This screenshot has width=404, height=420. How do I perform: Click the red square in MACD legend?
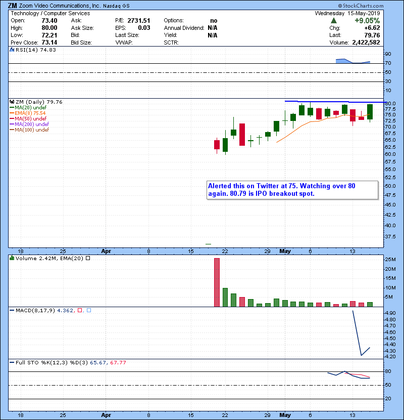(80, 310)
